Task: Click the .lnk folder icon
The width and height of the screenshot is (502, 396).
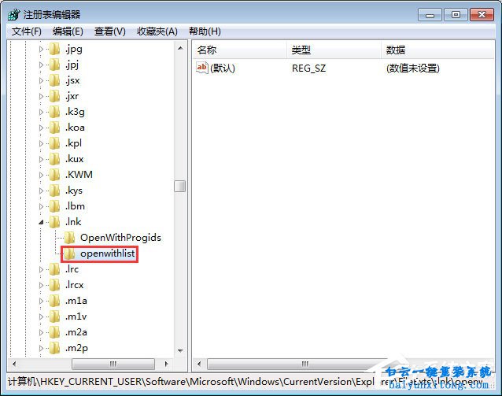Action: [x=55, y=222]
